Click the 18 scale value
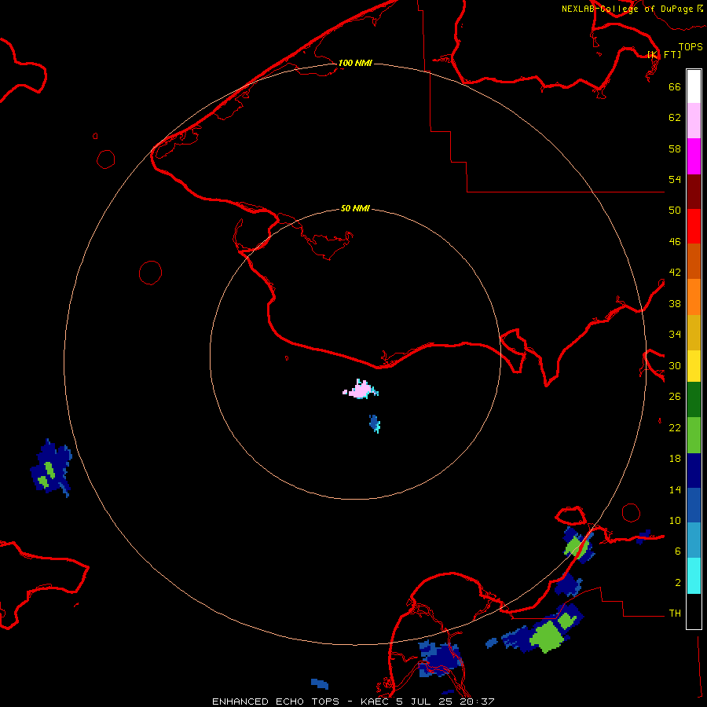 coord(675,459)
